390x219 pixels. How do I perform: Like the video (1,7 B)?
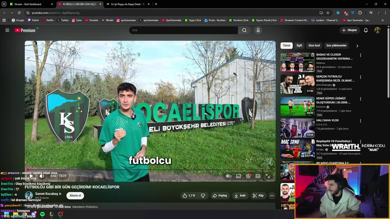(x=189, y=196)
